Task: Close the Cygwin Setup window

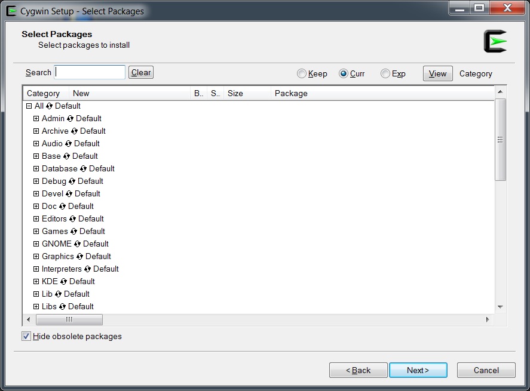Action: point(507,8)
